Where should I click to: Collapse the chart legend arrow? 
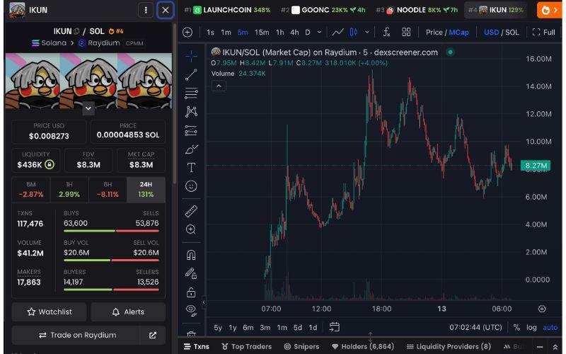click(219, 86)
